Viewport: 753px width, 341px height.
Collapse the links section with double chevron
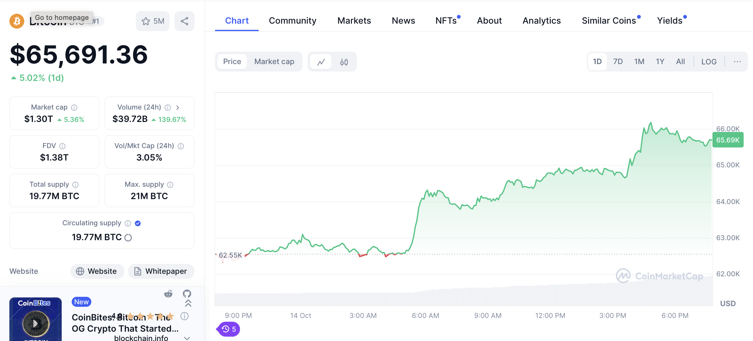tap(188, 303)
